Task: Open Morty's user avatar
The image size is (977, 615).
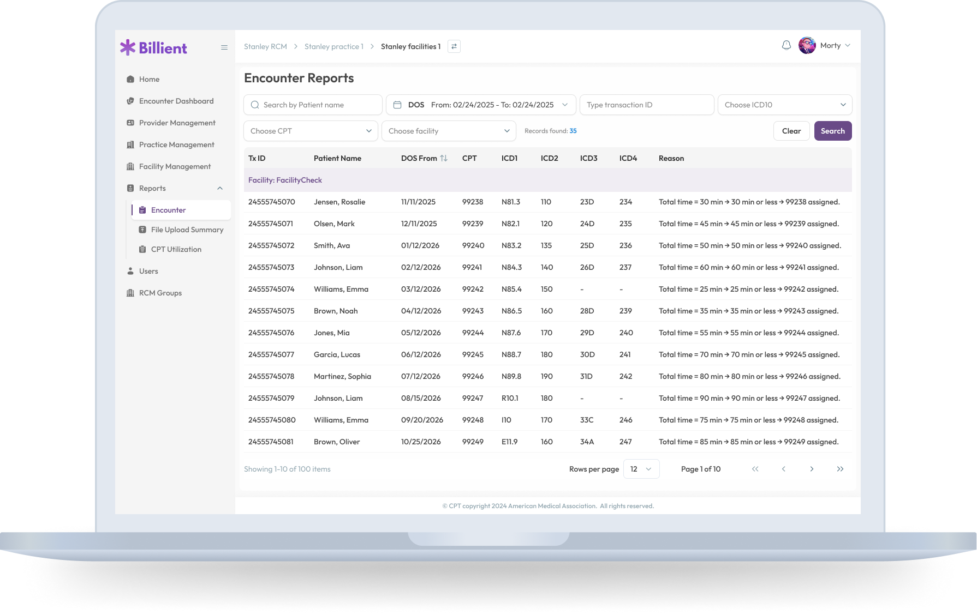Action: [x=807, y=46]
